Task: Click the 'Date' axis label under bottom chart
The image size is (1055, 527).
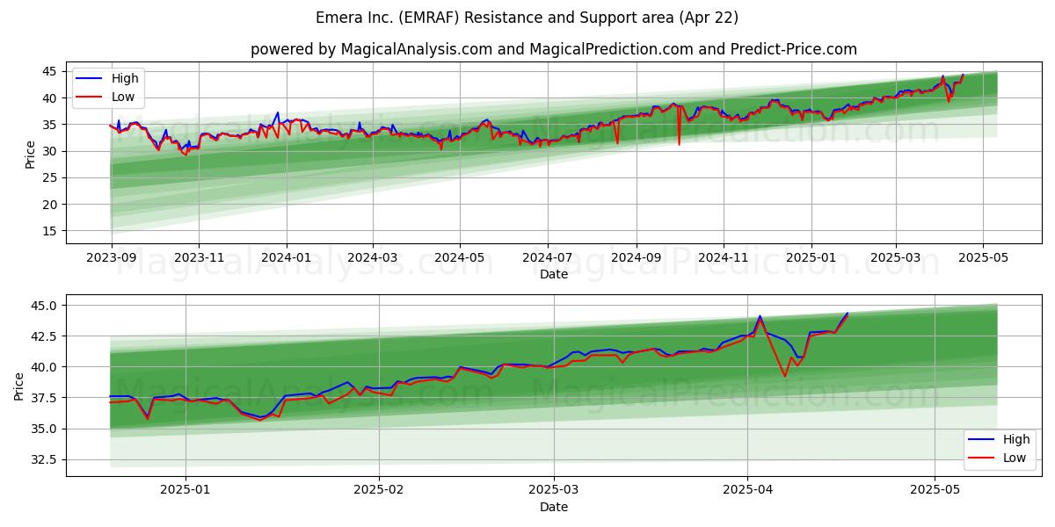Action: (554, 507)
